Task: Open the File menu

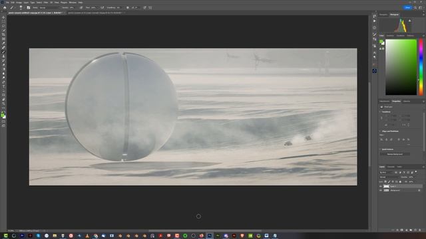Action: 7,3
